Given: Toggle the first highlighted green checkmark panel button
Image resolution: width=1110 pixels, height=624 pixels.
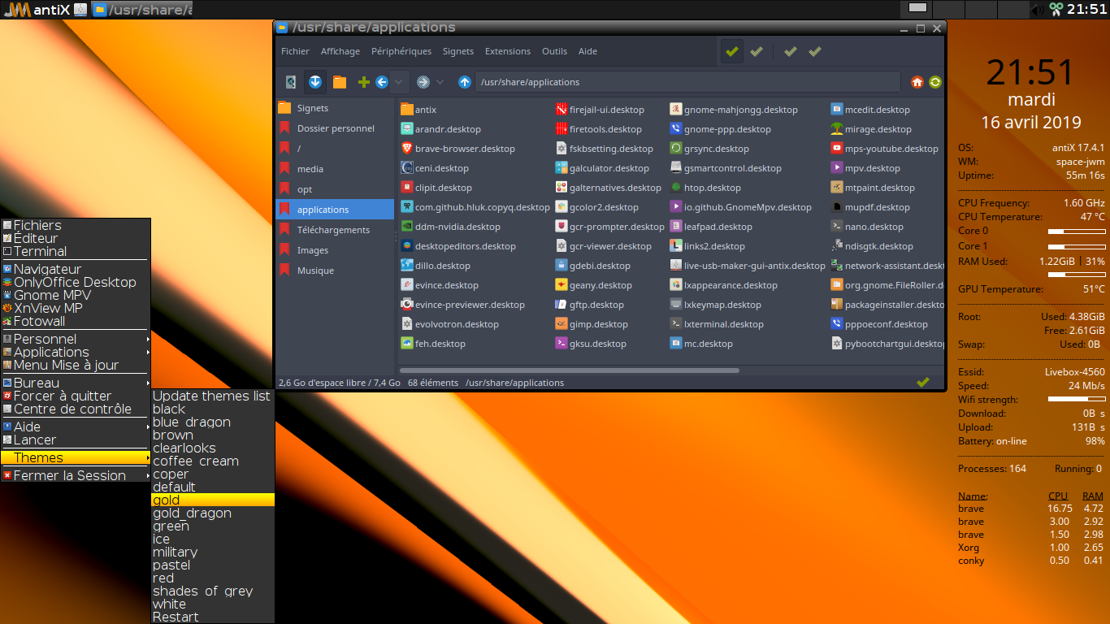Looking at the screenshot, I should [732, 51].
